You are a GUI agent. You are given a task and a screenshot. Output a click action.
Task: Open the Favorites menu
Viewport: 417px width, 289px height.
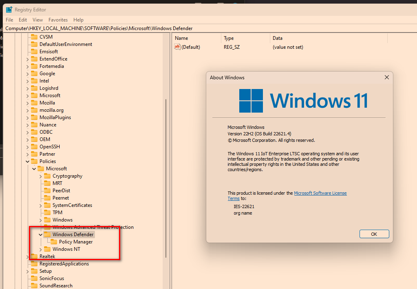point(58,20)
